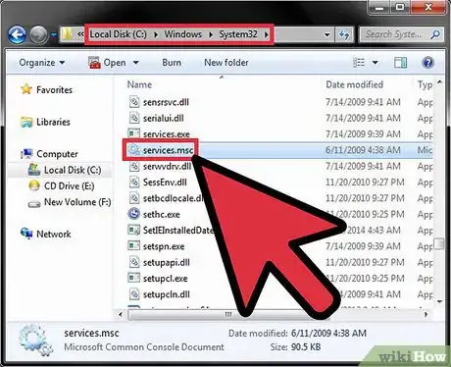Viewport: 451px width, 367px height.
Task: Open the address bar history dropdown
Action: (x=326, y=34)
